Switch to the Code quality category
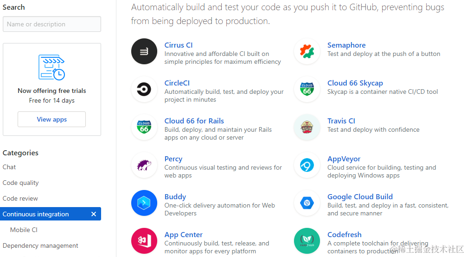This screenshot has width=467, height=257. coord(20,183)
